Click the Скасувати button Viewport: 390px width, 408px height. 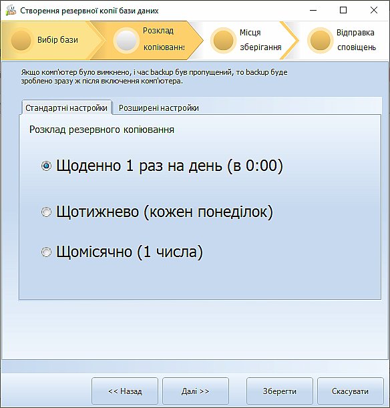click(350, 391)
